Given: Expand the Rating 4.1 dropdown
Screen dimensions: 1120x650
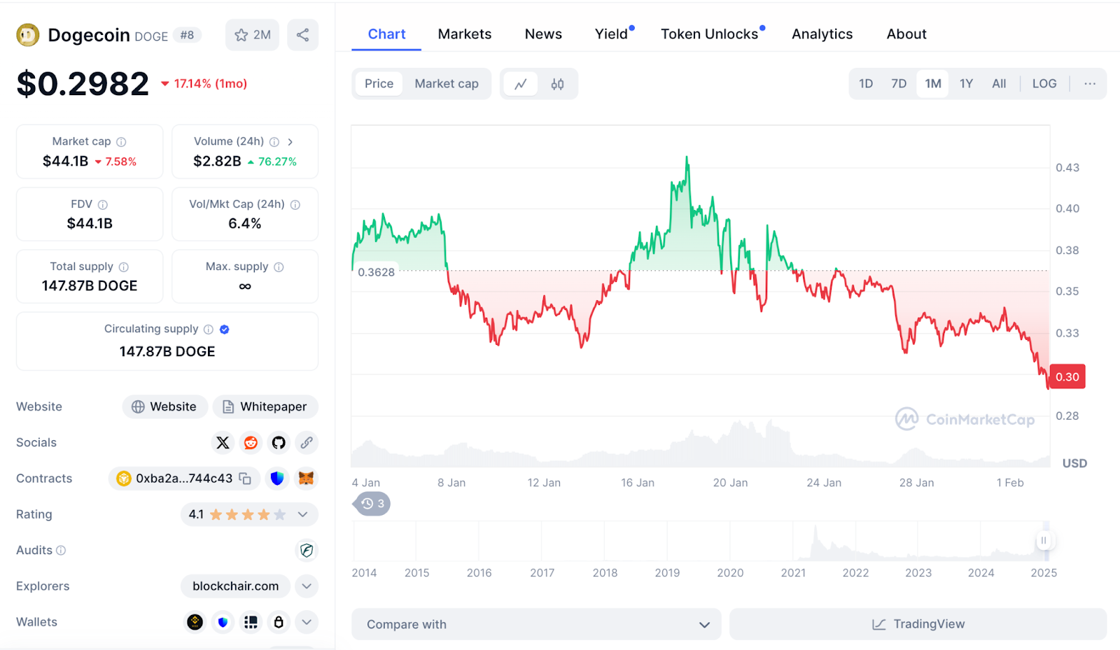Looking at the screenshot, I should (302, 514).
